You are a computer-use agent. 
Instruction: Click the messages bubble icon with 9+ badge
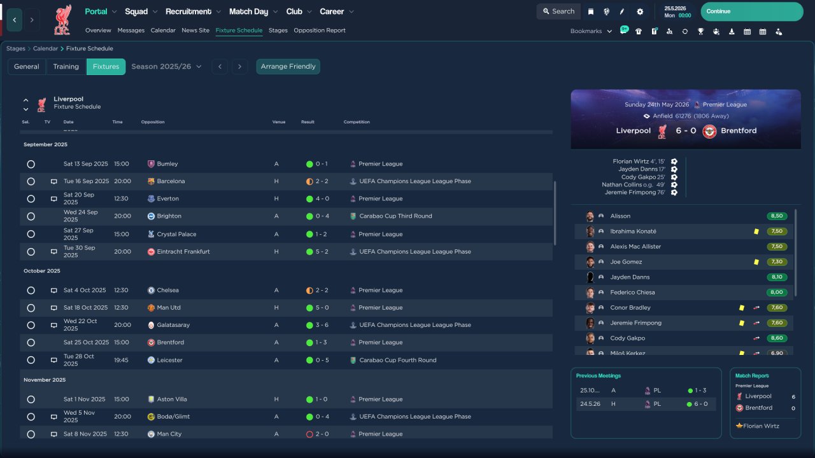[x=624, y=31]
